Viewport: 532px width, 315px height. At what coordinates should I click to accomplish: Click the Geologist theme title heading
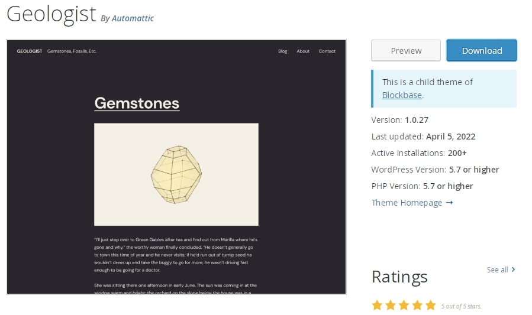(x=51, y=14)
